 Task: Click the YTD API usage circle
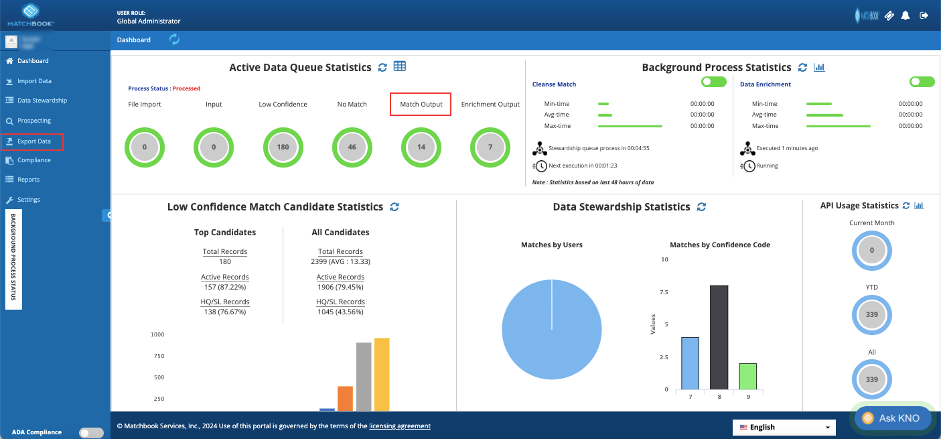(x=872, y=316)
